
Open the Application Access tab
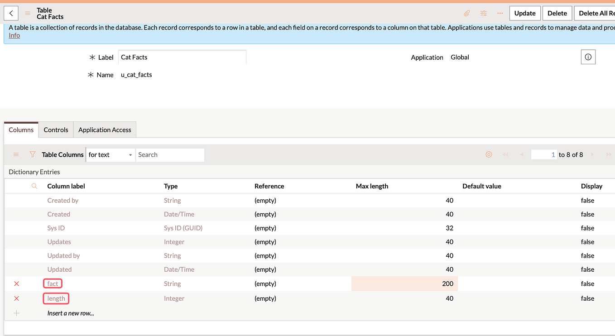point(104,130)
